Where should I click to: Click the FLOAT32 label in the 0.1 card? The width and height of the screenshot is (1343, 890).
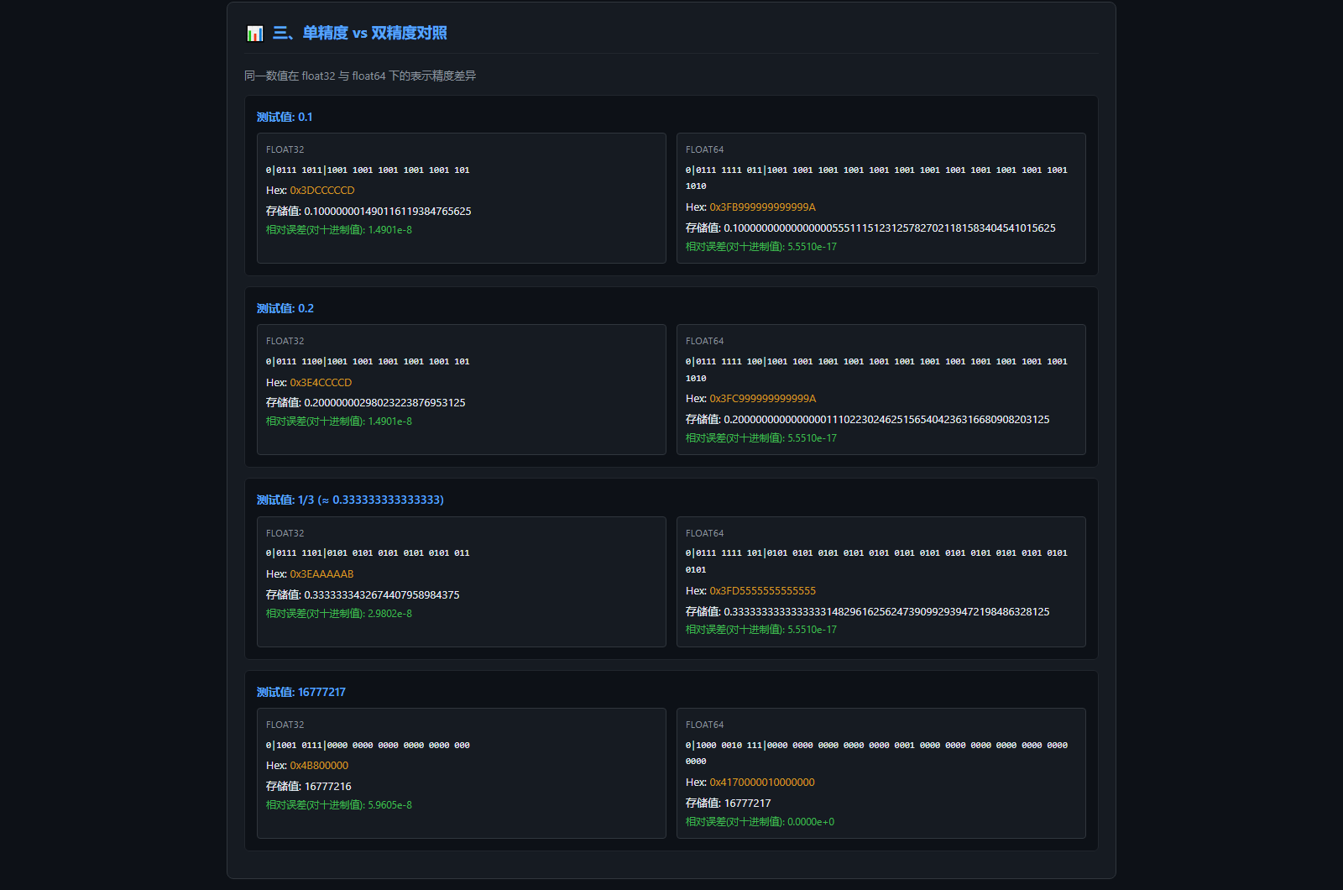pyautogui.click(x=285, y=149)
